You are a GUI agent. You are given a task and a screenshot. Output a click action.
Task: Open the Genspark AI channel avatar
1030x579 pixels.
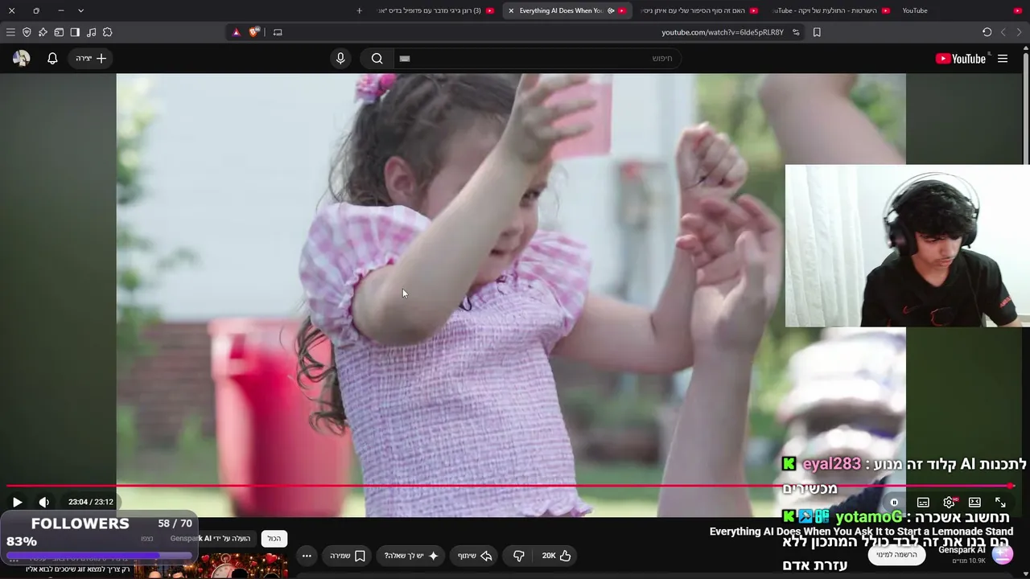pos(1002,555)
